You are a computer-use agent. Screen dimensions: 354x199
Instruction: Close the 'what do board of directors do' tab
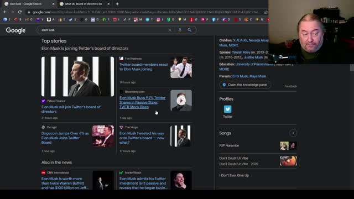pyautogui.click(x=108, y=4)
